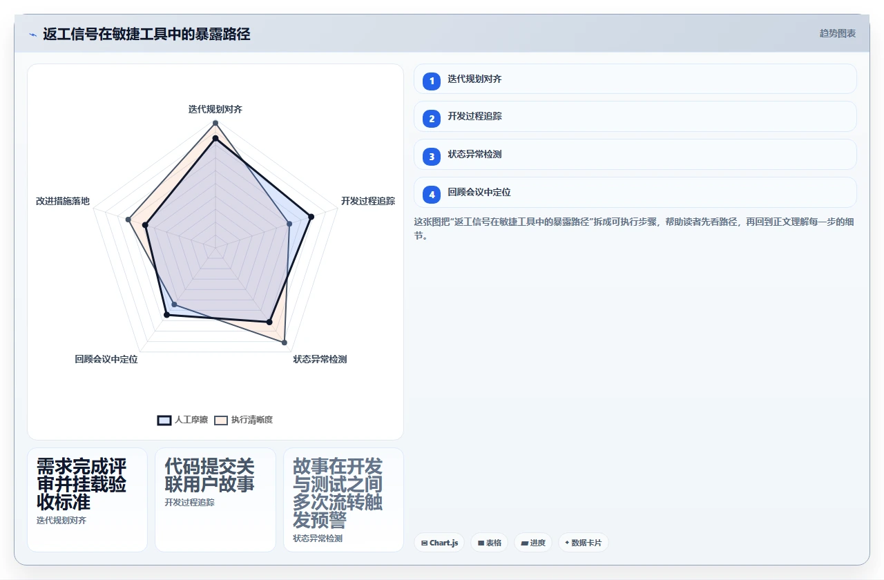Open the 状态异常检测 step row

click(x=635, y=155)
